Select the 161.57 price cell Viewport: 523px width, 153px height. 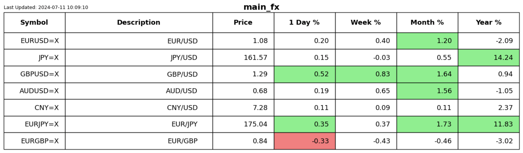pos(243,58)
